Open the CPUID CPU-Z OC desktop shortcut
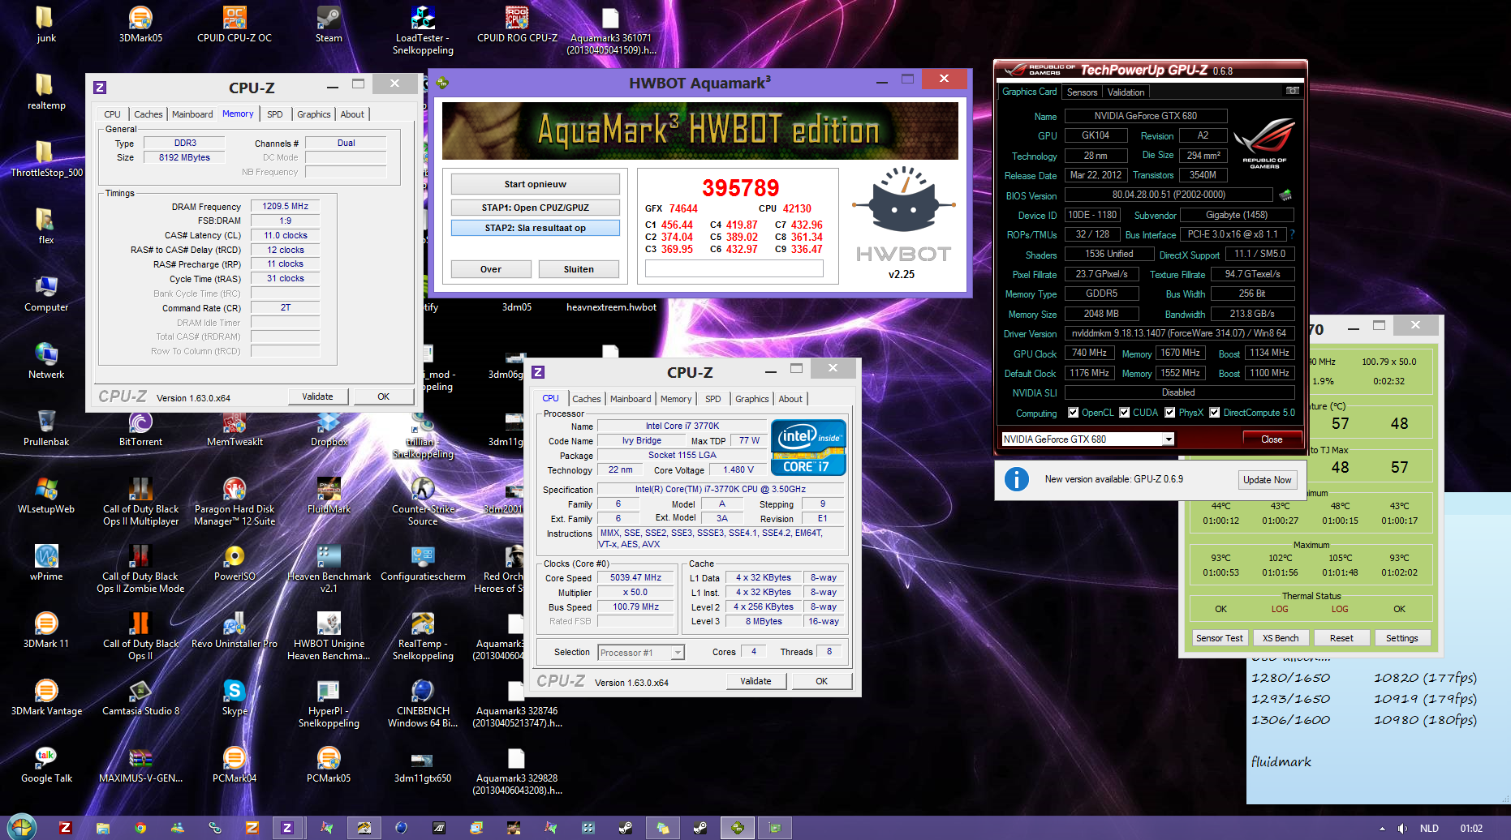The width and height of the screenshot is (1511, 840). pyautogui.click(x=235, y=24)
